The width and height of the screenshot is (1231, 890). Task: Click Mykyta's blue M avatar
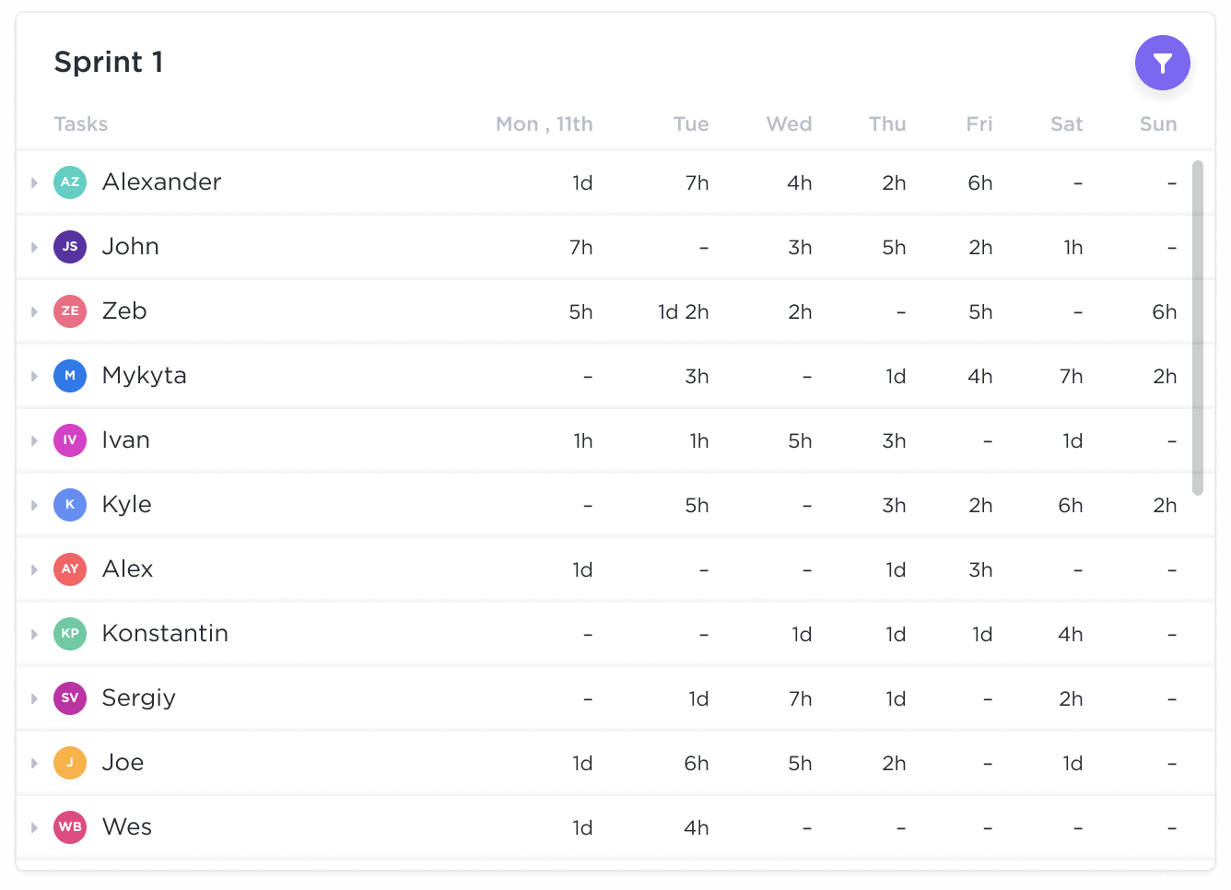click(70, 376)
